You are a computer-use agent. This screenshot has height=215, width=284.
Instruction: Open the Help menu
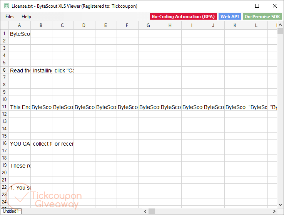(26, 17)
